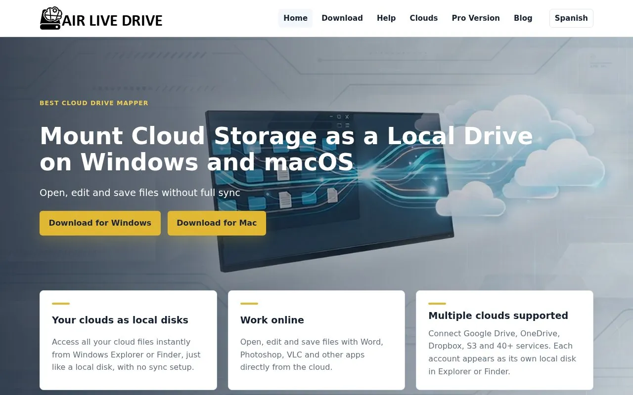Switch language with the Spanish button
The width and height of the screenshot is (633, 395).
pos(571,18)
